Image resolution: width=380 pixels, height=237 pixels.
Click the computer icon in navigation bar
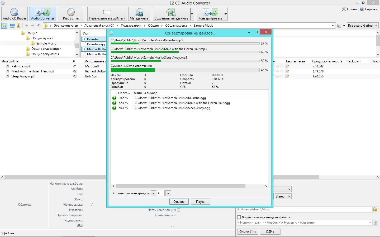pyautogui.click(x=12, y=26)
